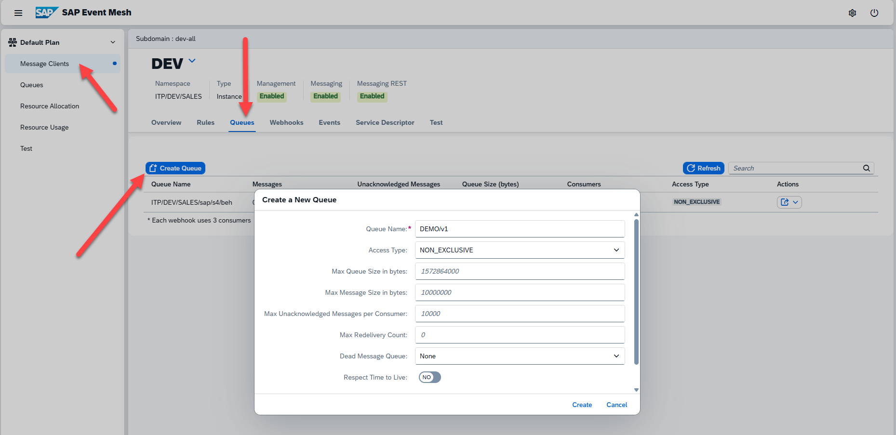Click the power logout icon

[874, 13]
